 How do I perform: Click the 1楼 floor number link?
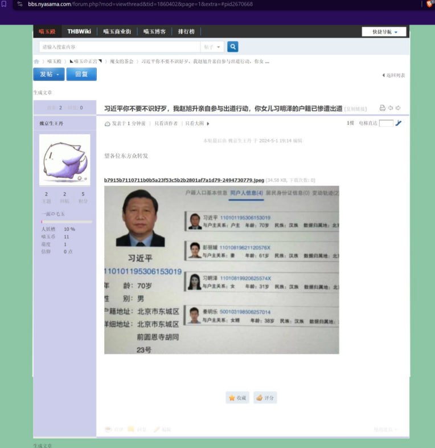(350, 123)
